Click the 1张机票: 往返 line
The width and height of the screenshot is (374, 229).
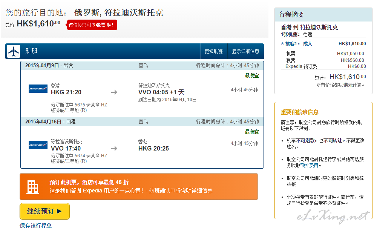point(296,34)
